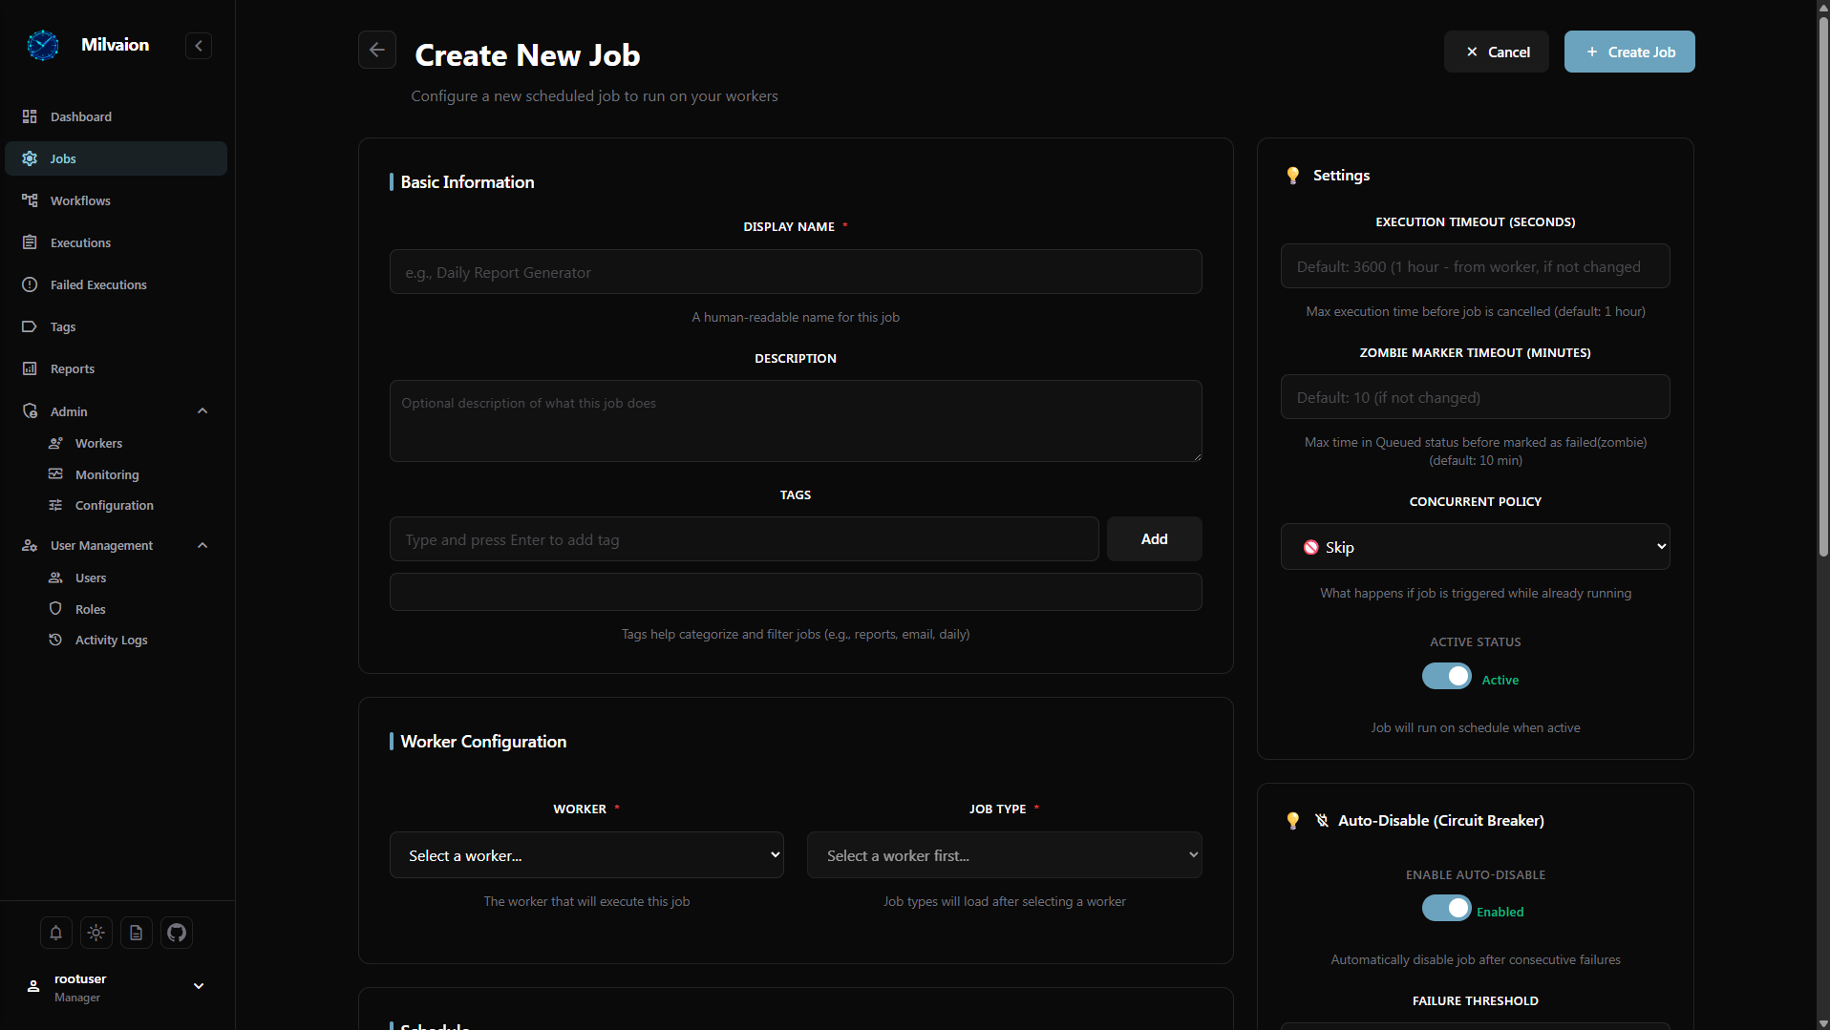Open the Executions page
1830x1030 pixels.
(116, 242)
